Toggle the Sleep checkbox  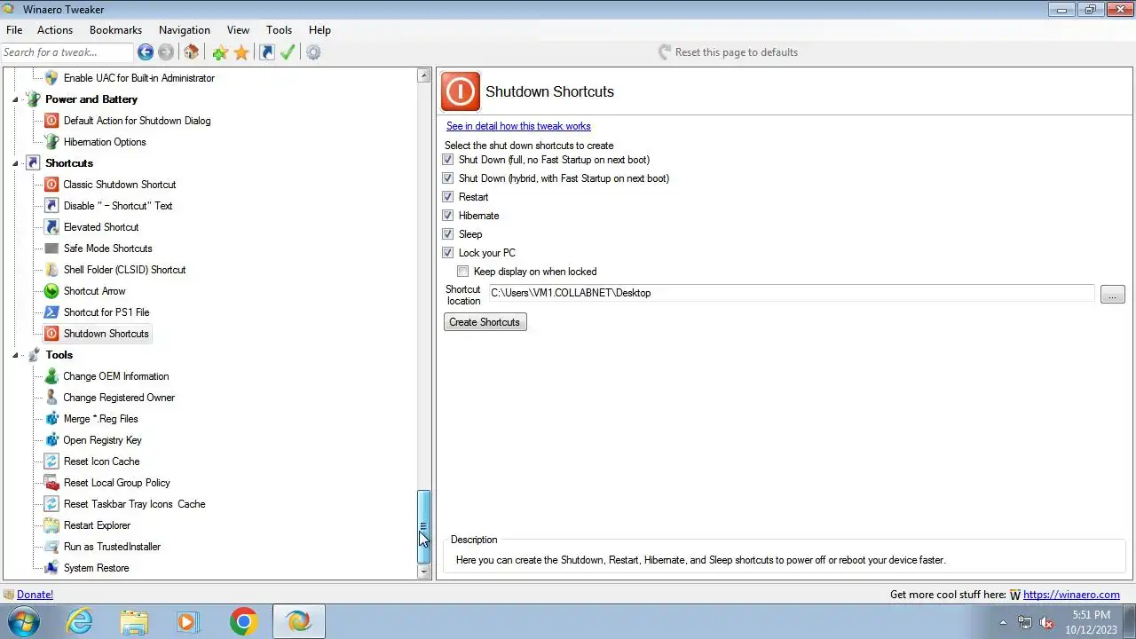(x=448, y=234)
